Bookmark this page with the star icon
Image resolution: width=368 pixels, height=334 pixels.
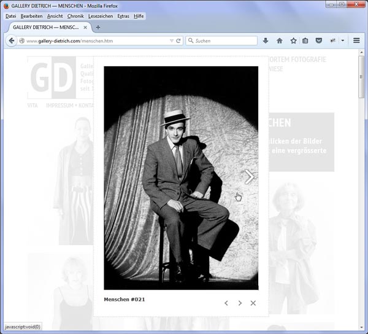pyautogui.click(x=293, y=41)
